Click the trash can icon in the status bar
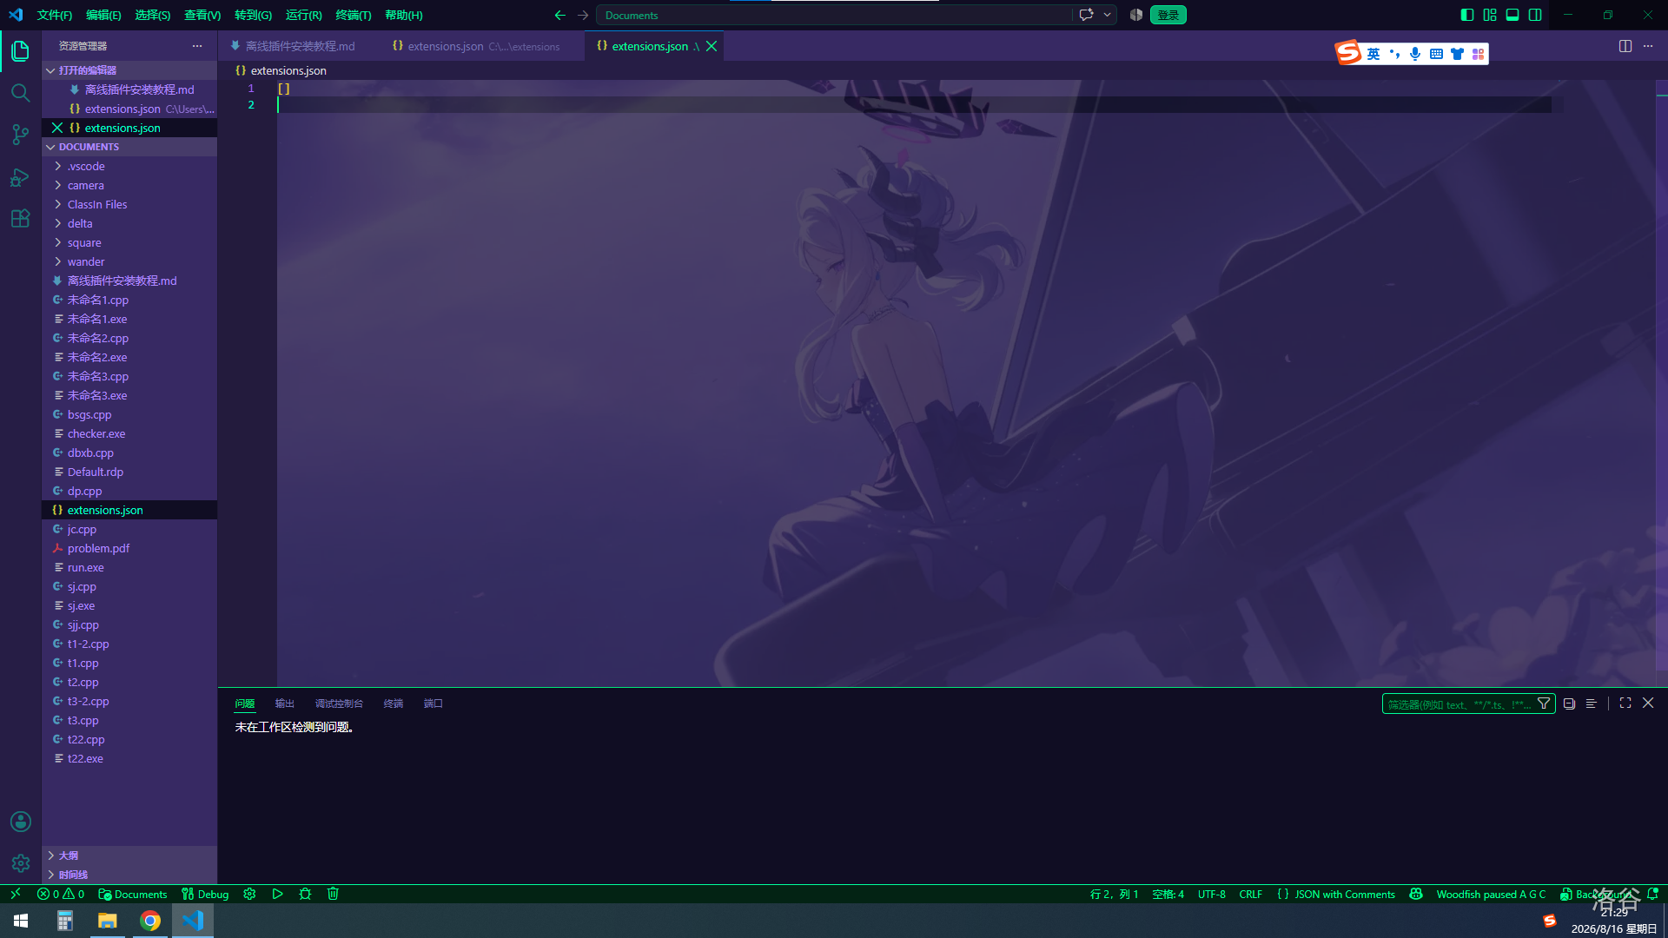This screenshot has width=1668, height=938. click(333, 894)
